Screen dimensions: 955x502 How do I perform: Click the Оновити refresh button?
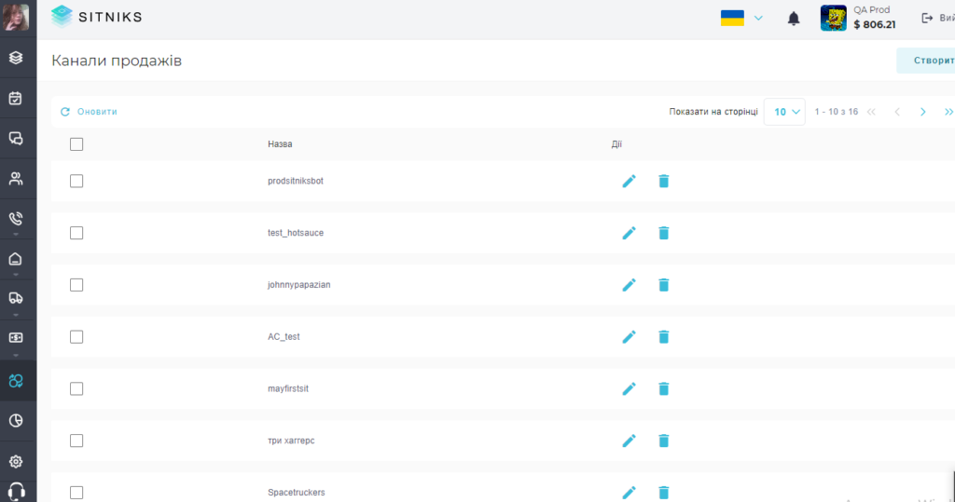pos(89,112)
